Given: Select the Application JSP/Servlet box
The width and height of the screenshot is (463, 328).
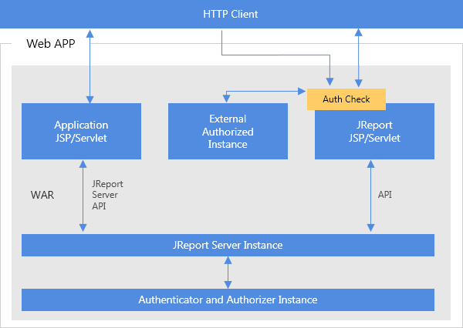Looking at the screenshot, I should coord(81,132).
